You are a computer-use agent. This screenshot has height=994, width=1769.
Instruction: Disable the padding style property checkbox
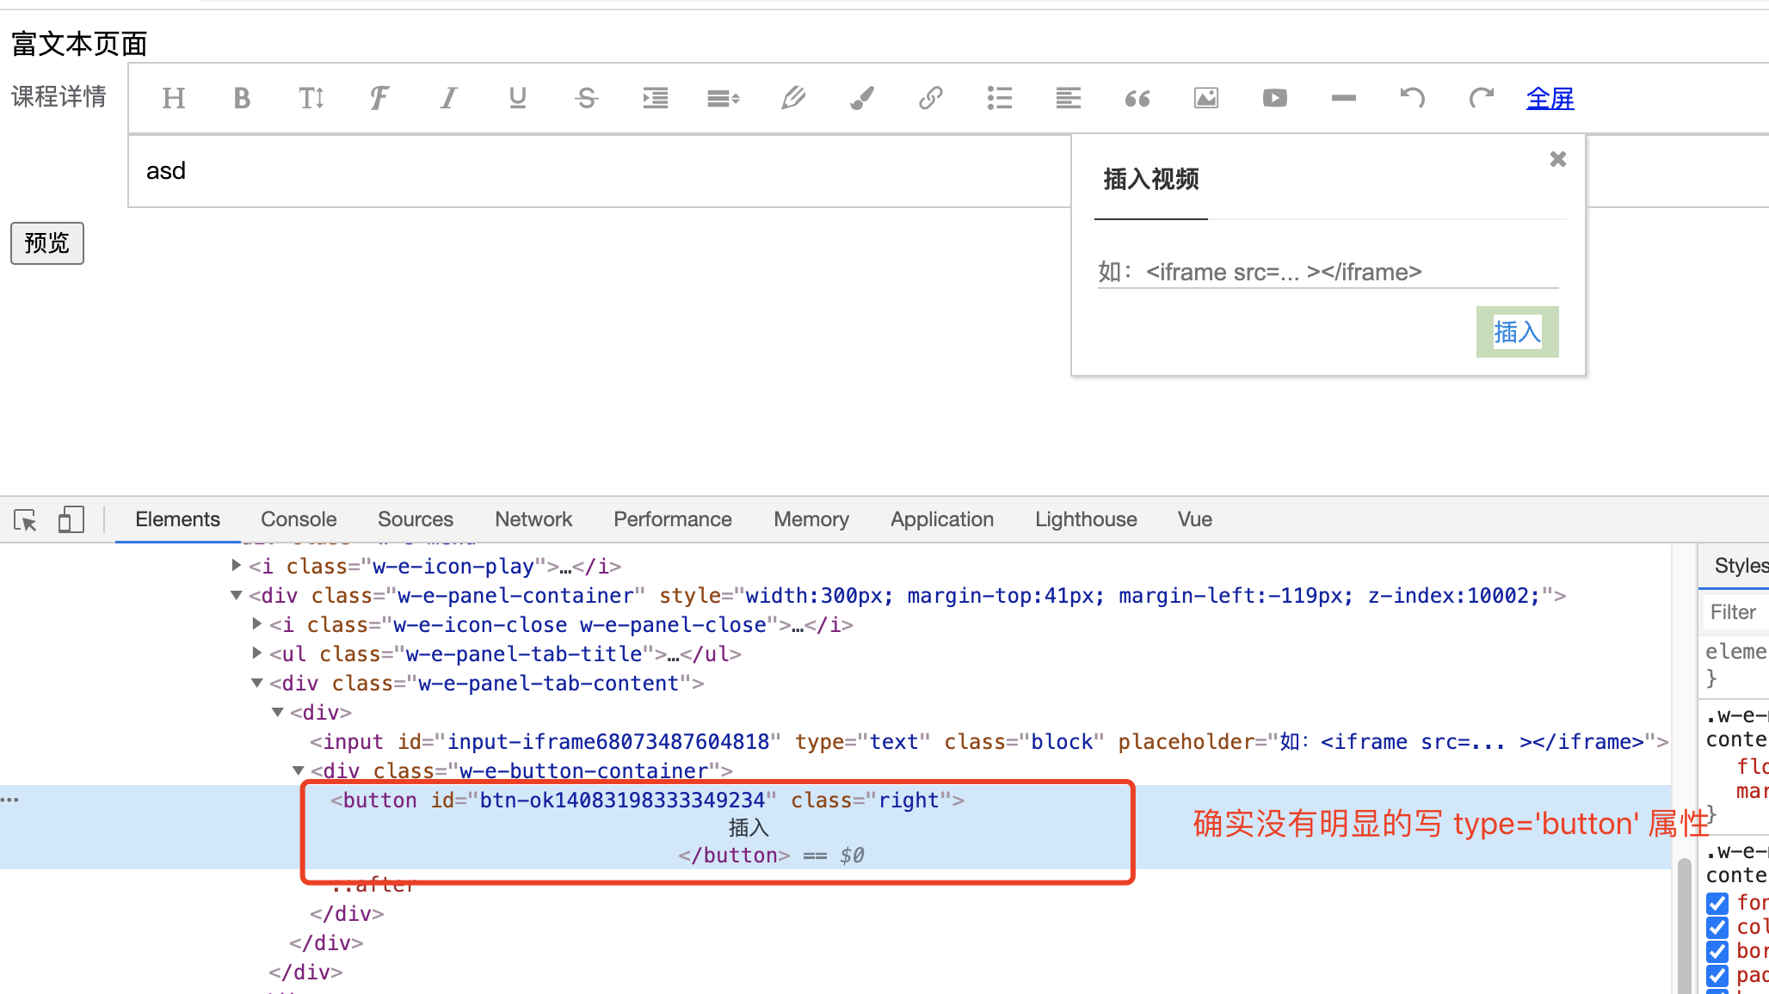pos(1717,975)
